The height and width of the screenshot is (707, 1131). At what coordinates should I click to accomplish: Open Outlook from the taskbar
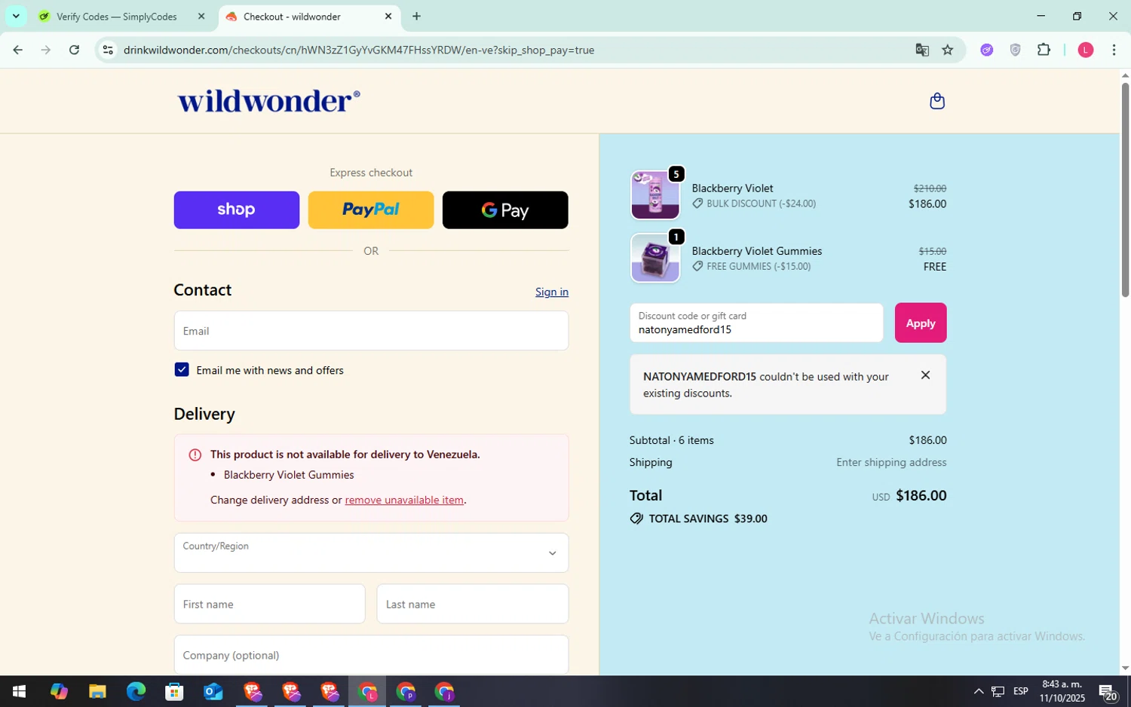coord(213,691)
